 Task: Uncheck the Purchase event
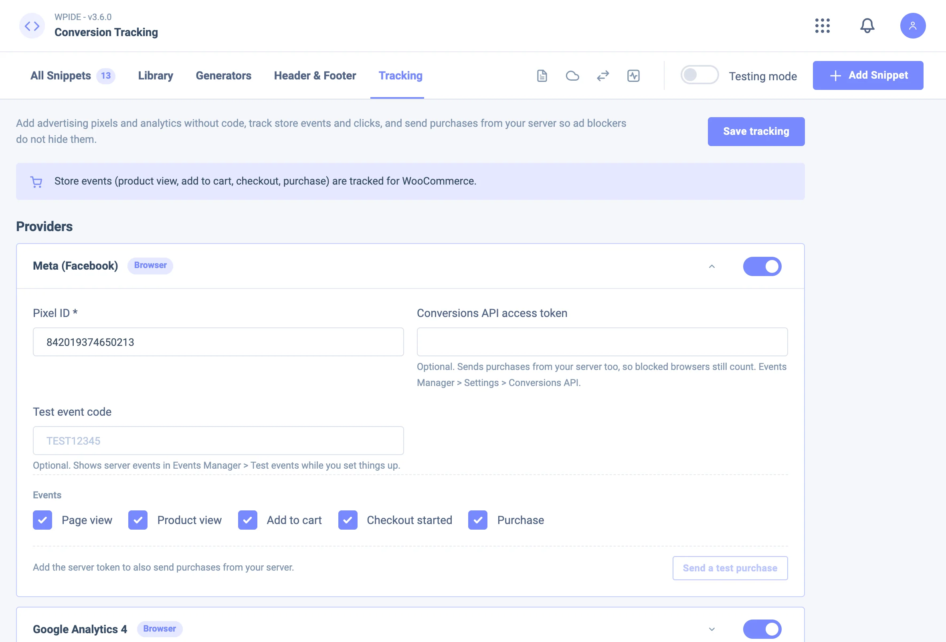click(477, 520)
